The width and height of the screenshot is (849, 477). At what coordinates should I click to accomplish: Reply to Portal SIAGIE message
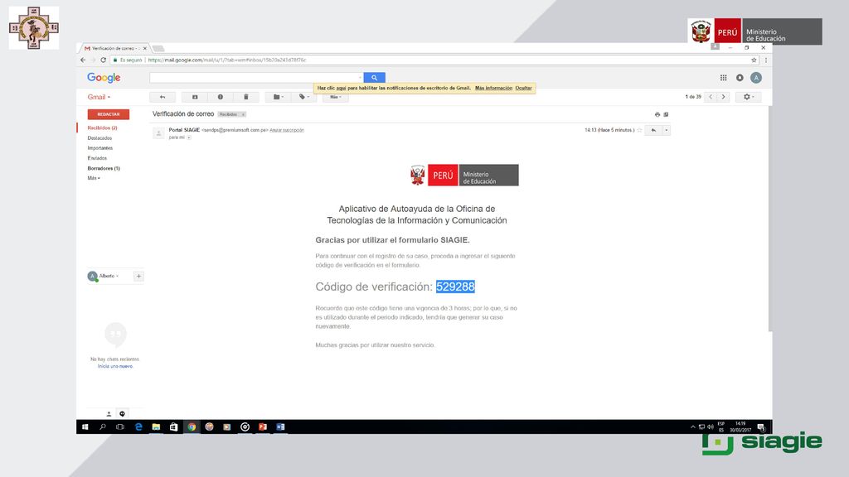653,130
